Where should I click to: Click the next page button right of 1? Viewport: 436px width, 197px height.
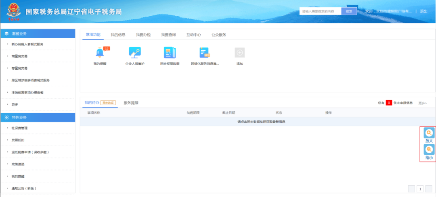[429, 189]
